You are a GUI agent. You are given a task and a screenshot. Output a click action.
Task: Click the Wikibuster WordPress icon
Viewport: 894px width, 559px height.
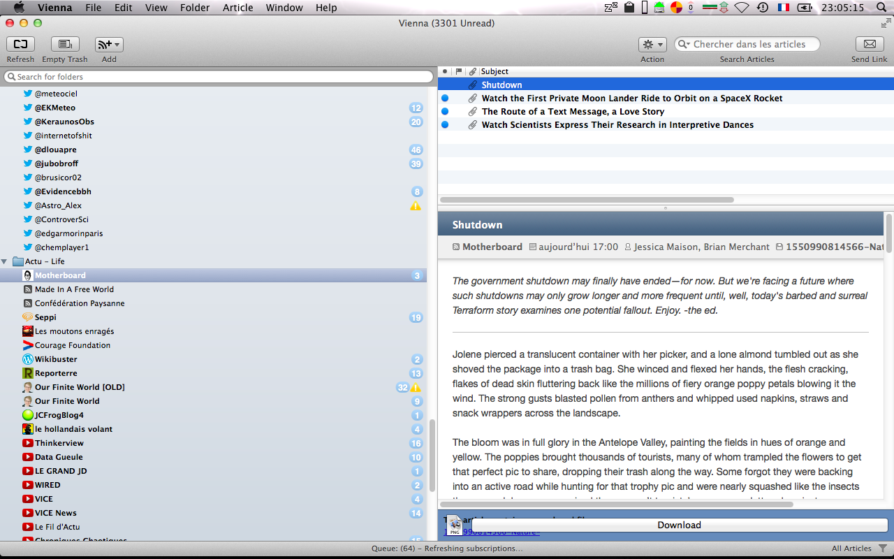click(28, 359)
